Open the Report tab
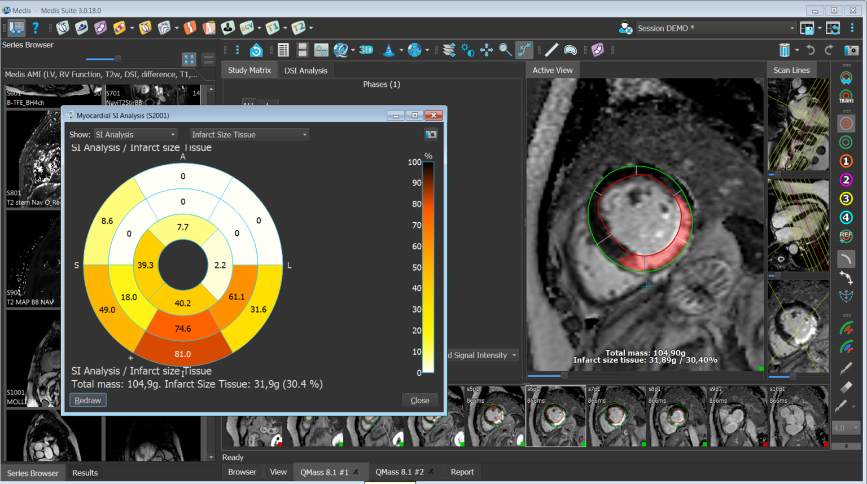Screen dimensions: 867x484 [462, 472]
